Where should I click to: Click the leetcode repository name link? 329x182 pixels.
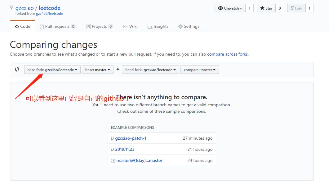tap(50, 8)
